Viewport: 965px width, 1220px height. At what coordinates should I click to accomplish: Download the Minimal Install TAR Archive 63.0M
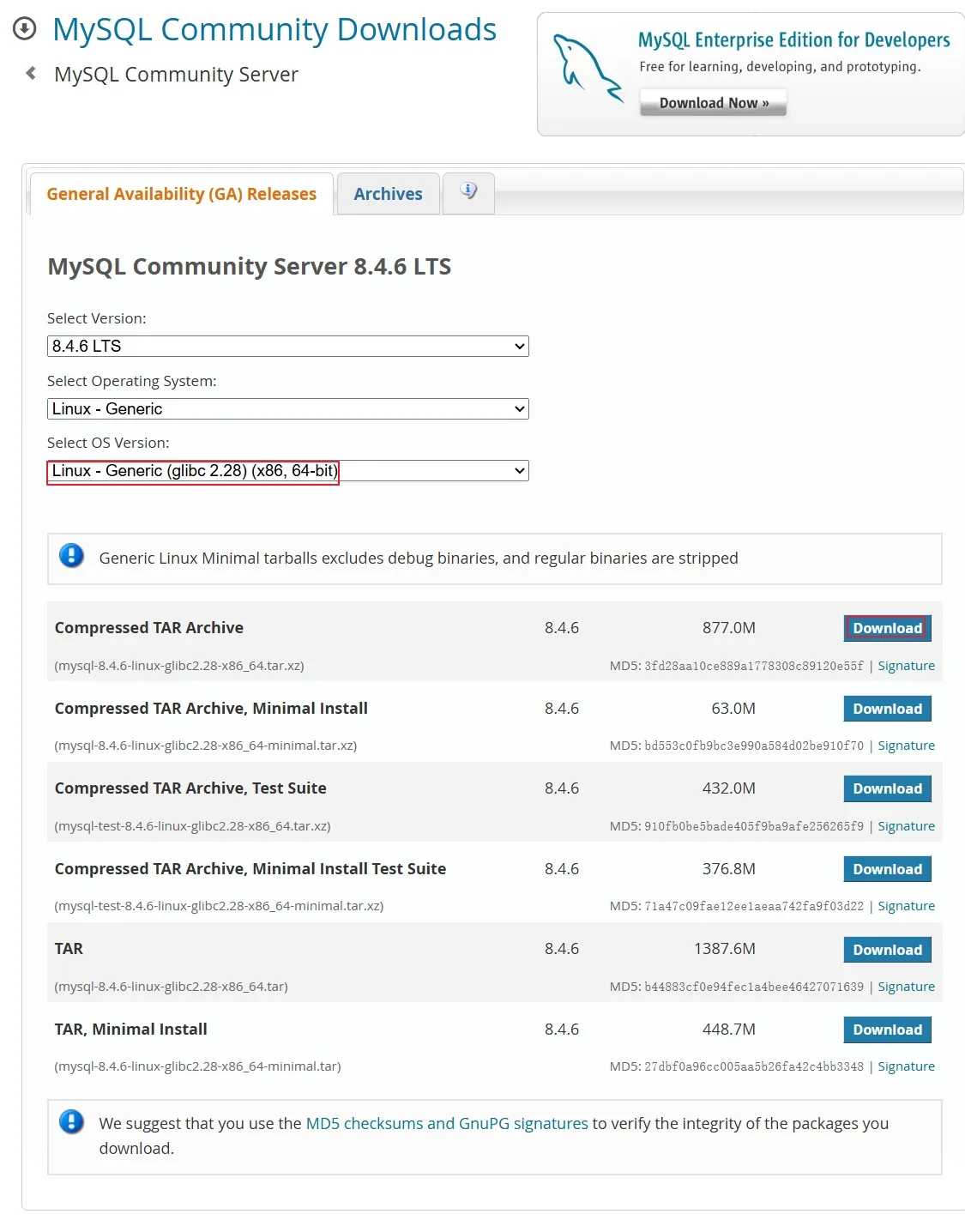coord(887,709)
